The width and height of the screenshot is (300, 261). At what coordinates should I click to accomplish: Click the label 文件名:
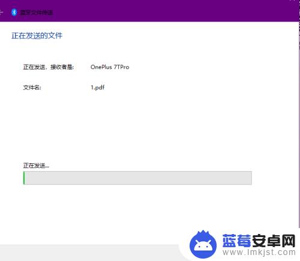click(32, 87)
